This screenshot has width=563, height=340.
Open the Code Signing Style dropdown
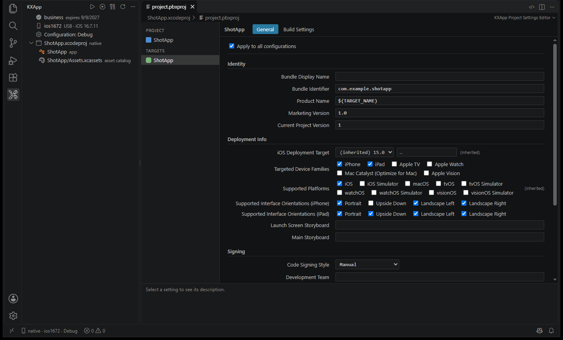[367, 265]
